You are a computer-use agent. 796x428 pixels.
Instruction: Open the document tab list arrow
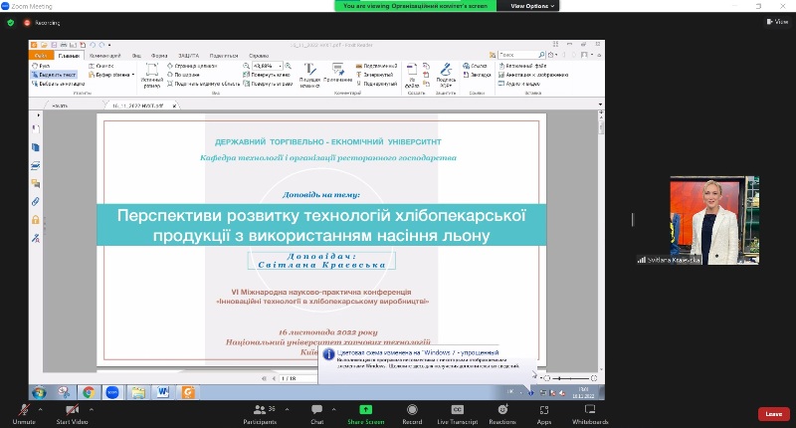coord(601,105)
